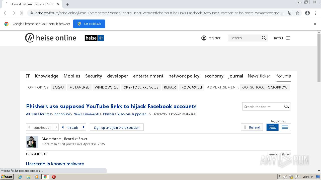Open the entertainment navigation section

(x=148, y=76)
